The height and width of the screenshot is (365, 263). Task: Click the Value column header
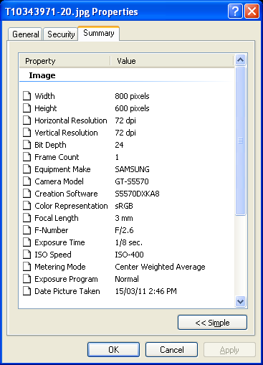tap(172, 61)
